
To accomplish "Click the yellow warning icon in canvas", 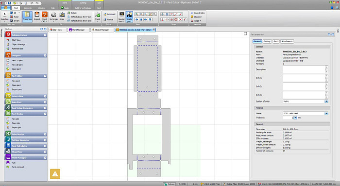I will tap(55, 174).
